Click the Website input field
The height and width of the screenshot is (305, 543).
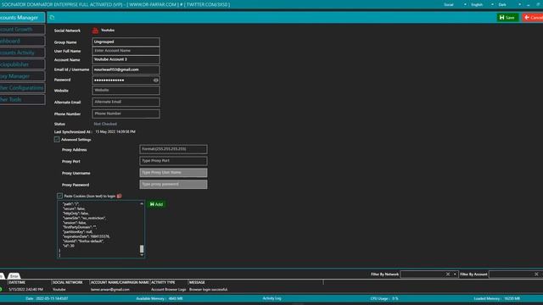pos(126,91)
